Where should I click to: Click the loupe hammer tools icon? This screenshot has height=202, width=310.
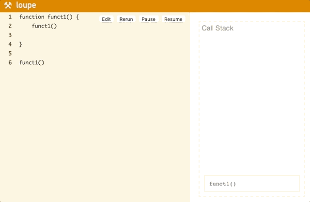point(8,5)
